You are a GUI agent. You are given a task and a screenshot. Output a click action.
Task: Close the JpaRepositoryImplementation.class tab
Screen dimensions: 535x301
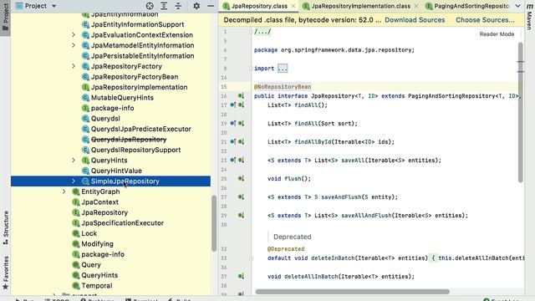416,6
